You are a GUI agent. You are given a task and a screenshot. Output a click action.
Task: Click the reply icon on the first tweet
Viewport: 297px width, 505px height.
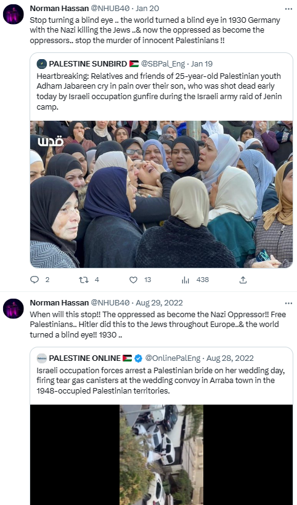35,280
